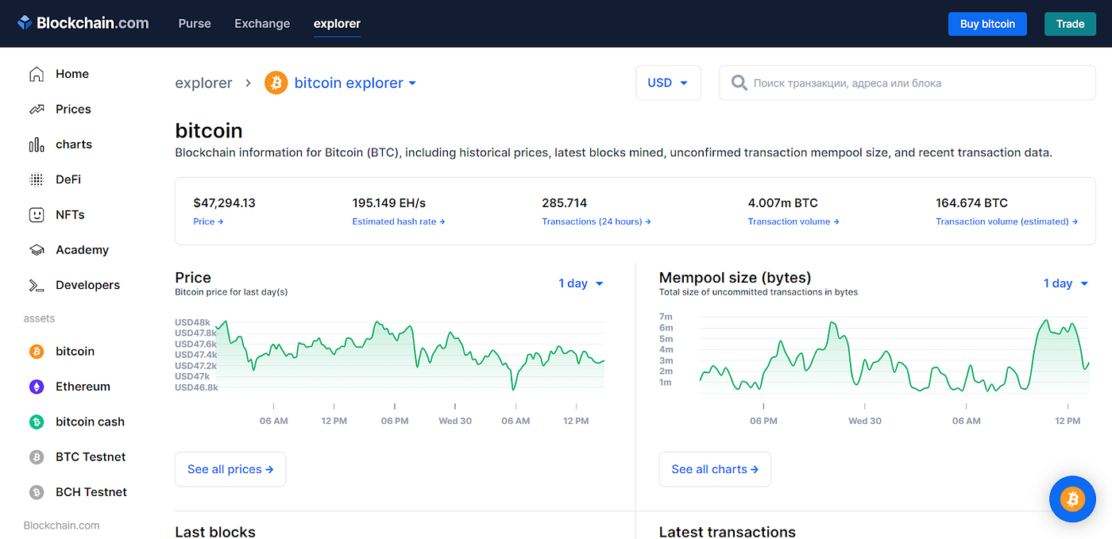Click the Developers terminal icon
Image resolution: width=1112 pixels, height=539 pixels.
(x=37, y=285)
